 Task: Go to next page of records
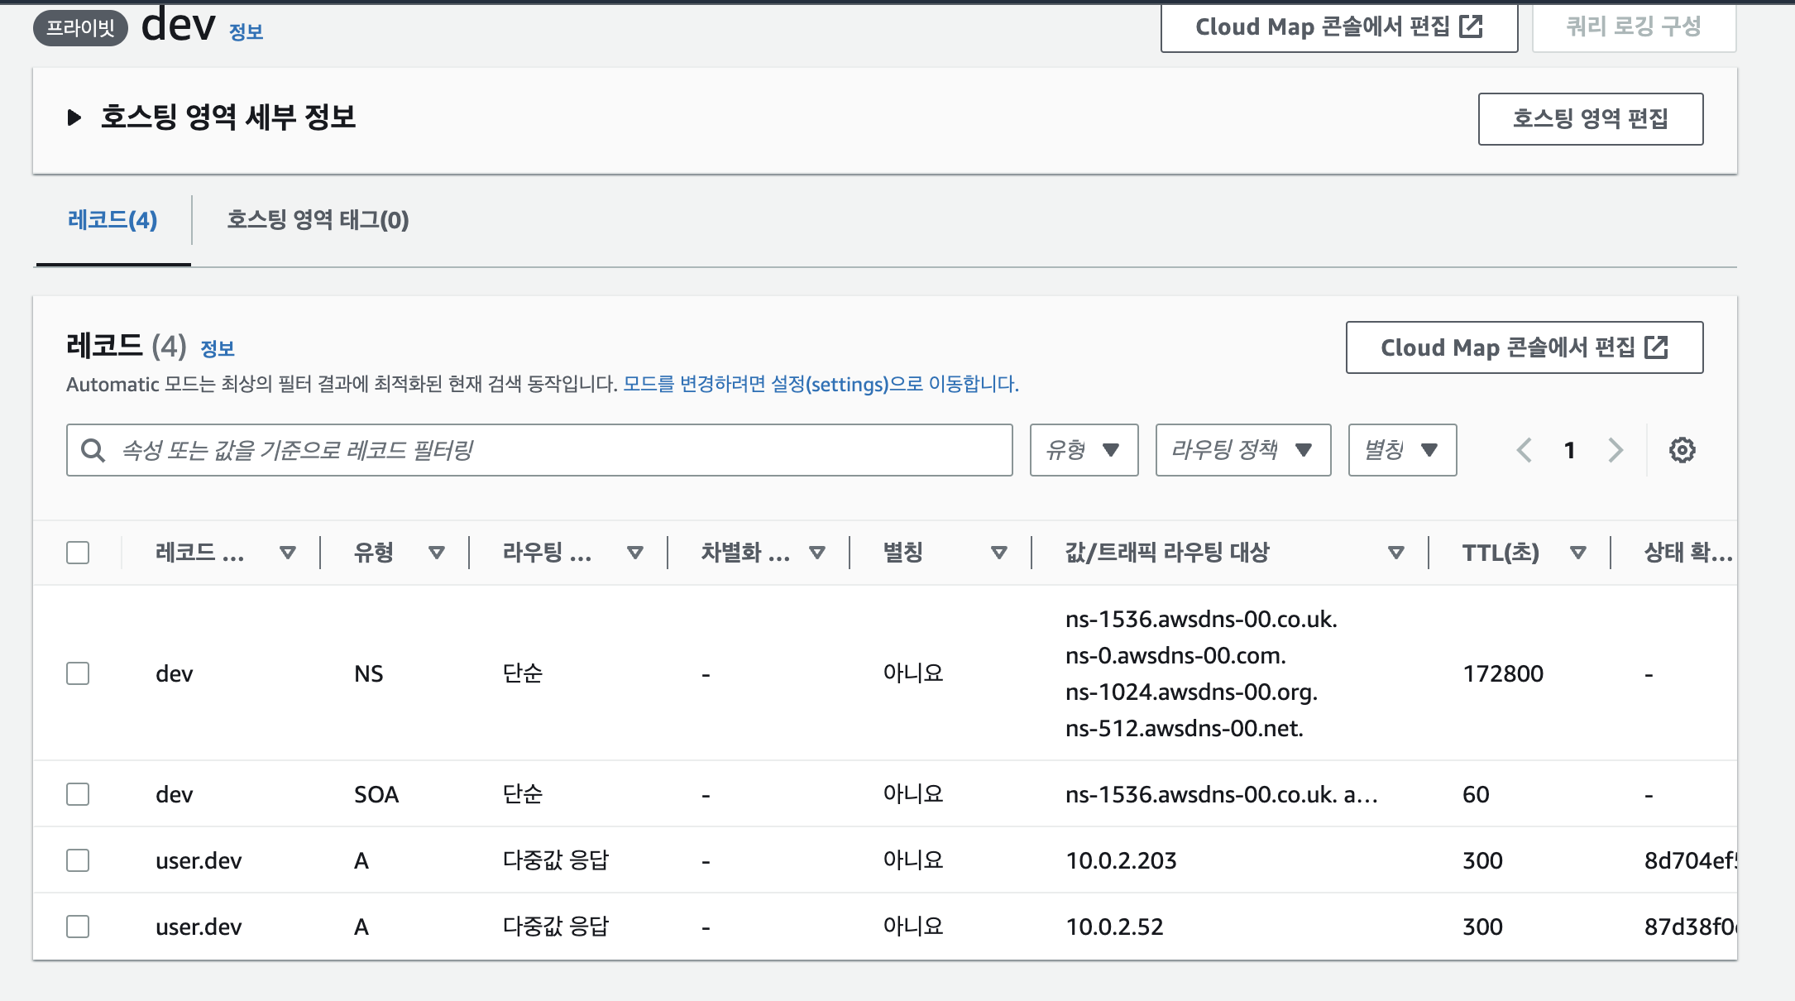pyautogui.click(x=1615, y=450)
